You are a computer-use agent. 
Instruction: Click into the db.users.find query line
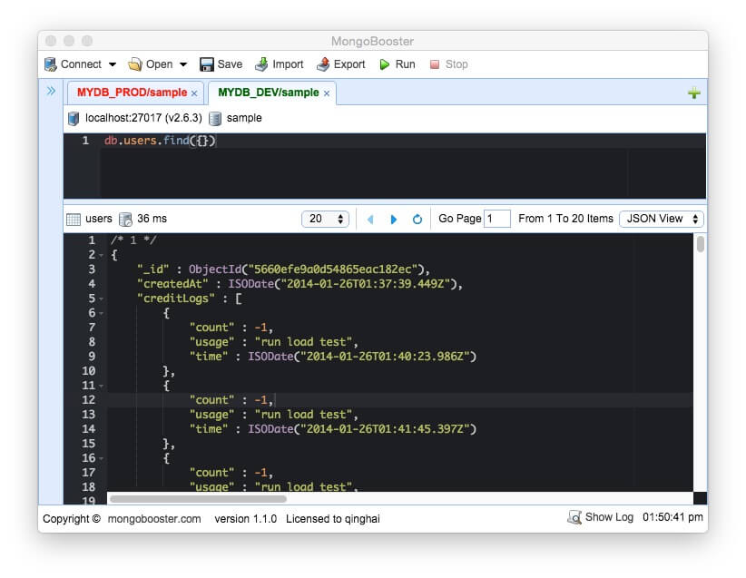coord(160,141)
